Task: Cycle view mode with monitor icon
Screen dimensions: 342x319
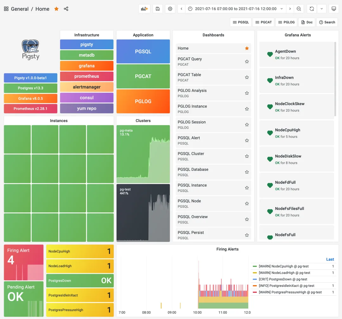Action: point(334,9)
